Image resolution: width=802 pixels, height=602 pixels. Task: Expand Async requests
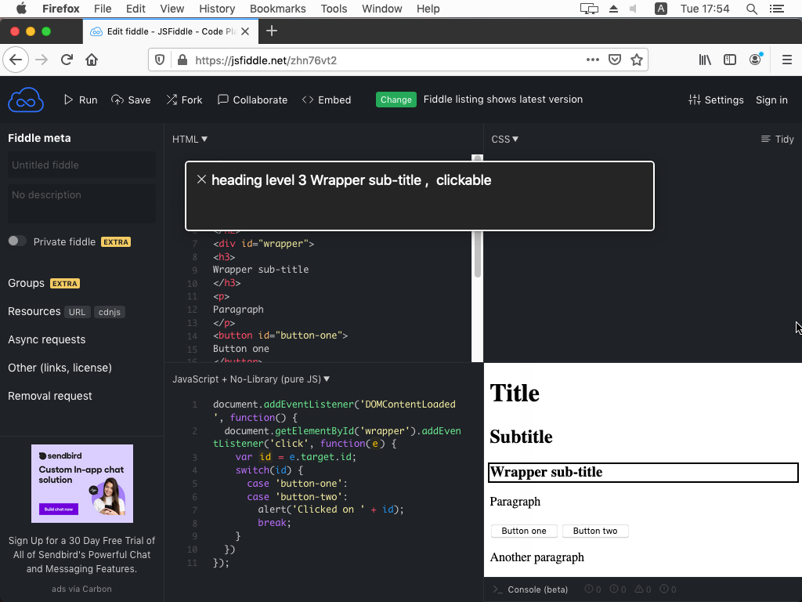(46, 339)
